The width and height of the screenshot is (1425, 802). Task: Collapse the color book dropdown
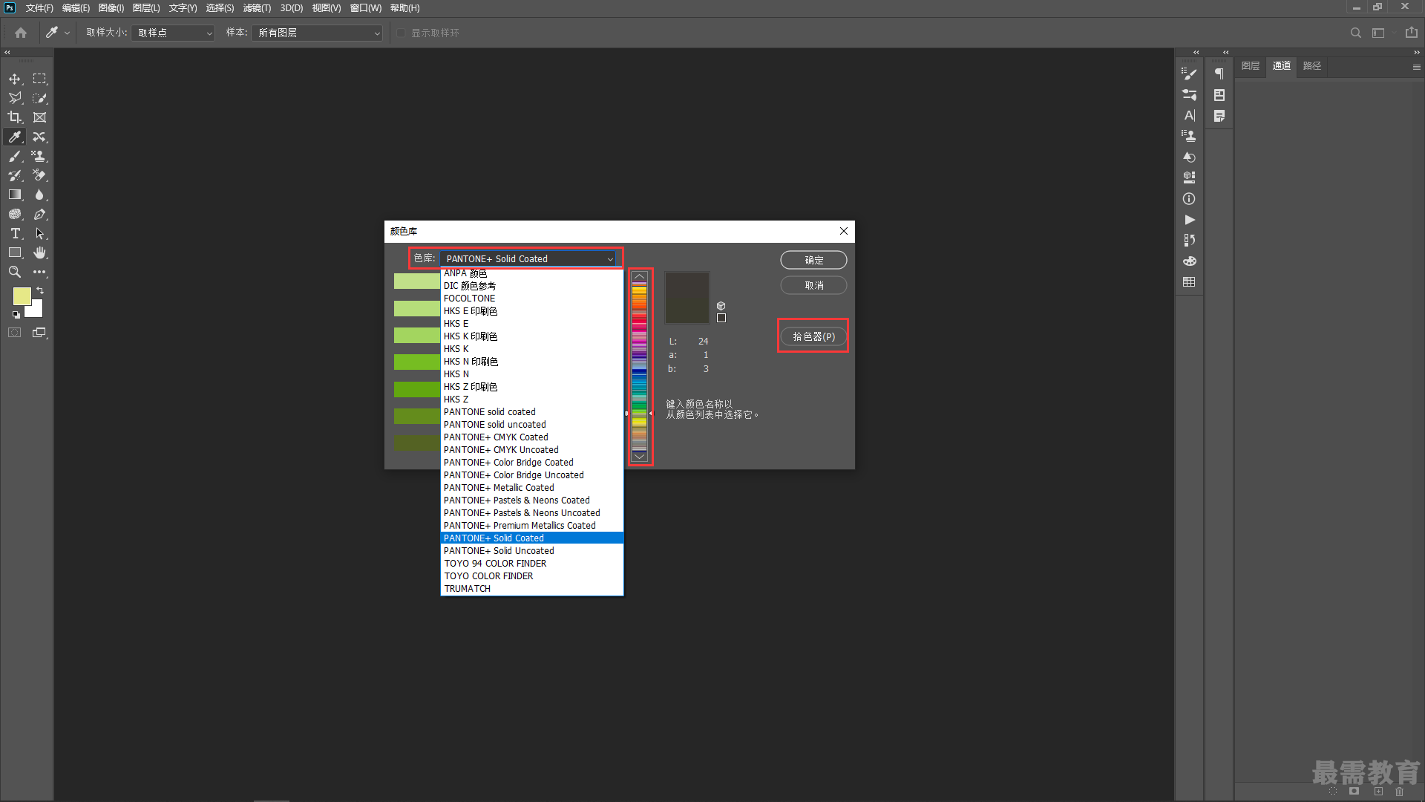[x=610, y=259]
